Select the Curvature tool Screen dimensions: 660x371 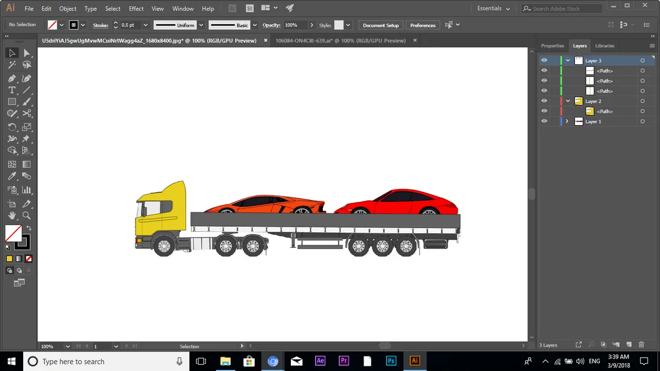27,78
